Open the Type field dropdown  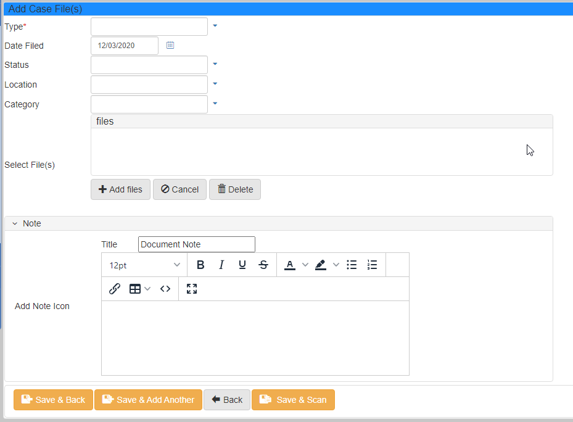tap(215, 26)
